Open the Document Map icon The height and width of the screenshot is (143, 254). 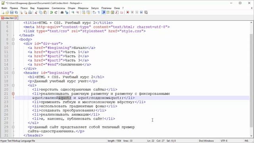(112, 12)
